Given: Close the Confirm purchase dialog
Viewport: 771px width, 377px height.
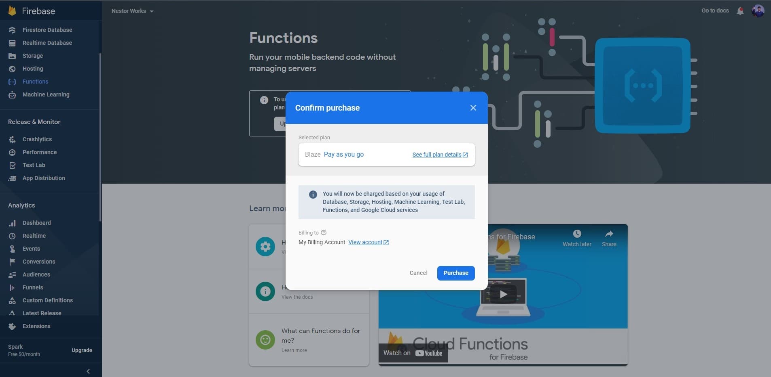Looking at the screenshot, I should point(473,108).
